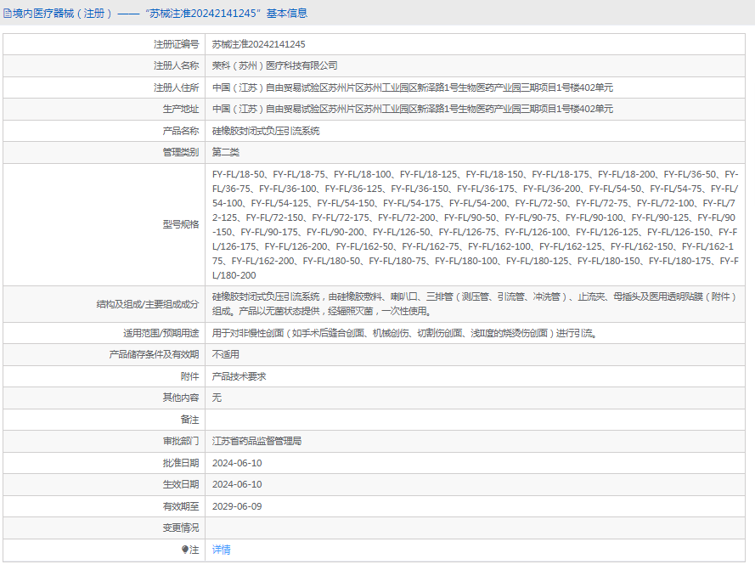755x570 pixels.
Task: Click the 注册证编号 label cell
Action: point(104,44)
